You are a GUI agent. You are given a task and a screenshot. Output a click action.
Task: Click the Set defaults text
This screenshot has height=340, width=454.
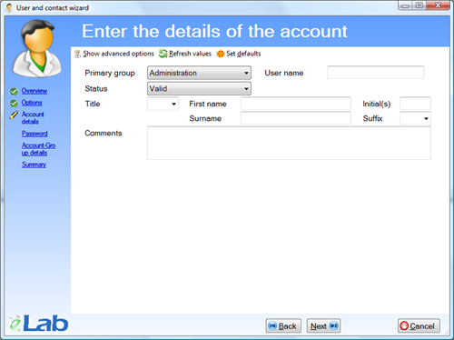coord(243,54)
